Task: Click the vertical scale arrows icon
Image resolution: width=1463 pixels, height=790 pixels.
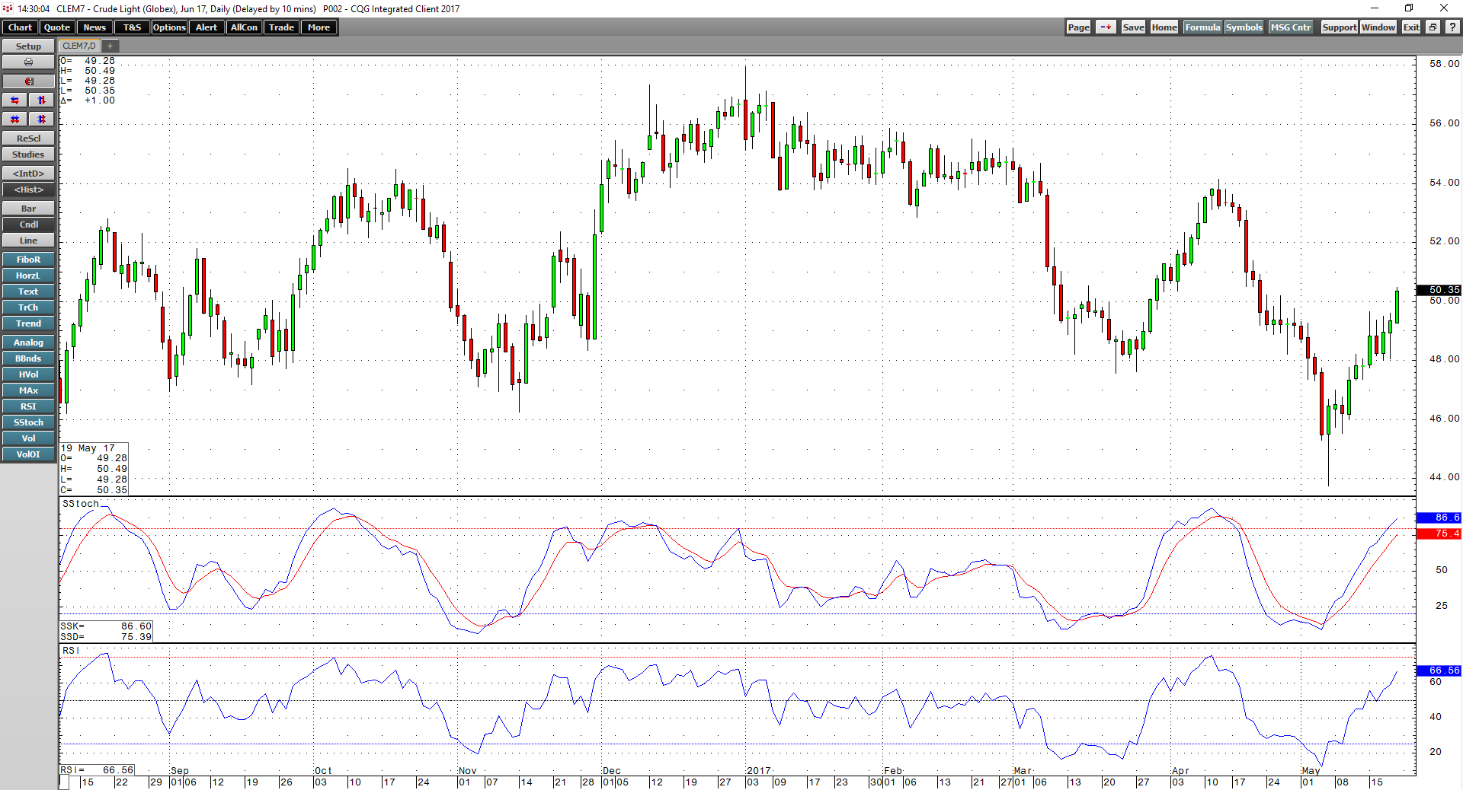Action: click(41, 100)
